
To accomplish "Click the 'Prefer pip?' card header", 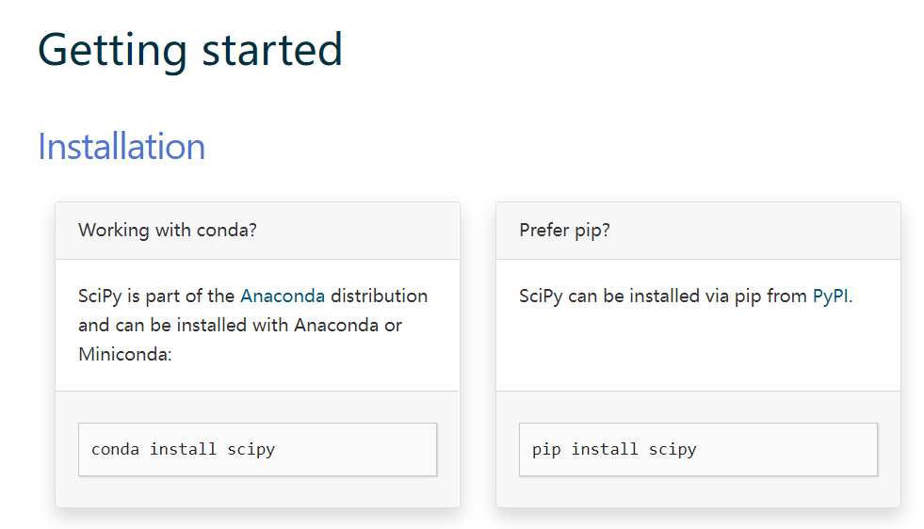I will click(564, 231).
